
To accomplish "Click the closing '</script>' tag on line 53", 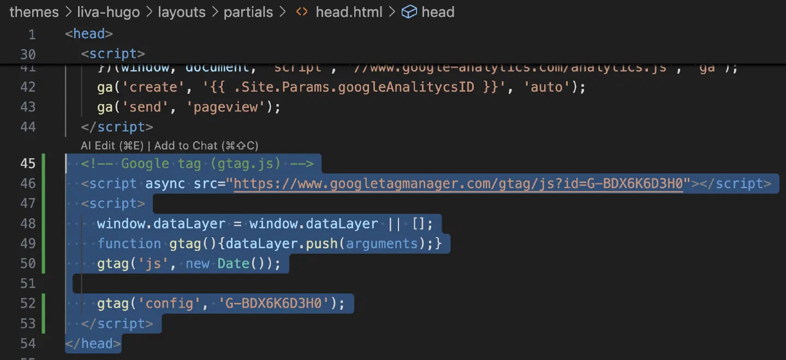I will pyautogui.click(x=117, y=323).
